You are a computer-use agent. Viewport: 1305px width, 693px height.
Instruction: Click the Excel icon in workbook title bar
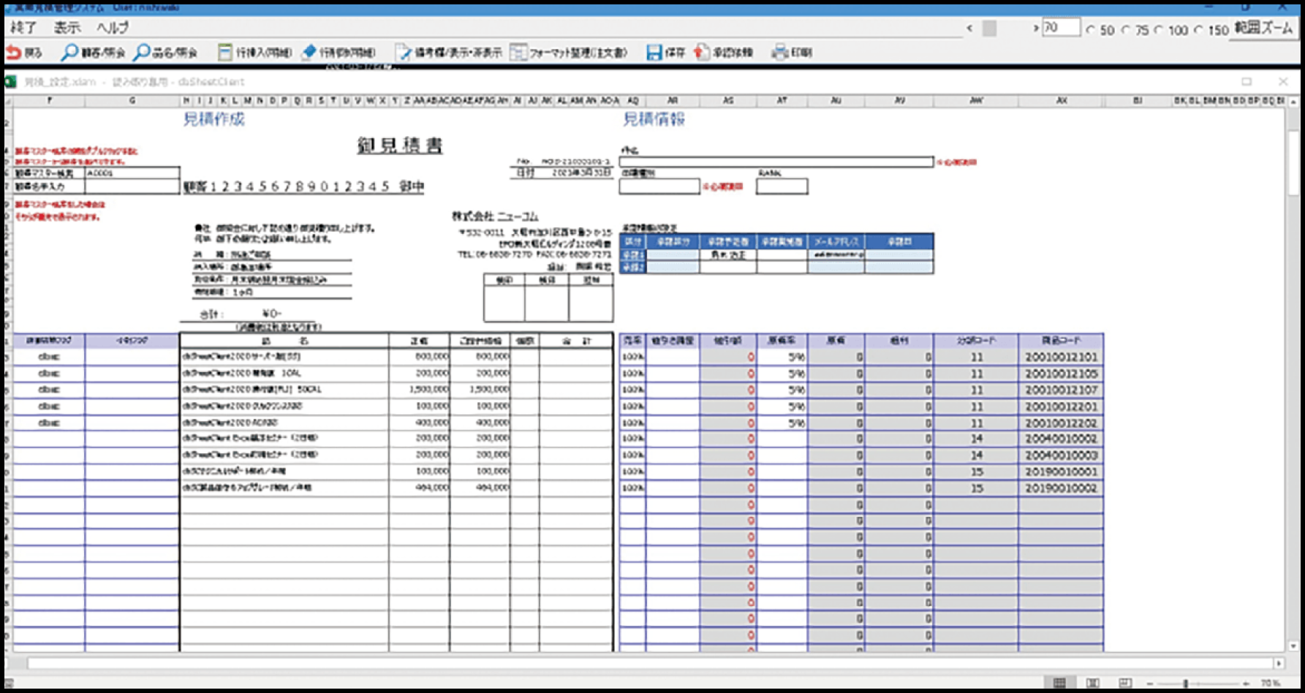pos(11,82)
